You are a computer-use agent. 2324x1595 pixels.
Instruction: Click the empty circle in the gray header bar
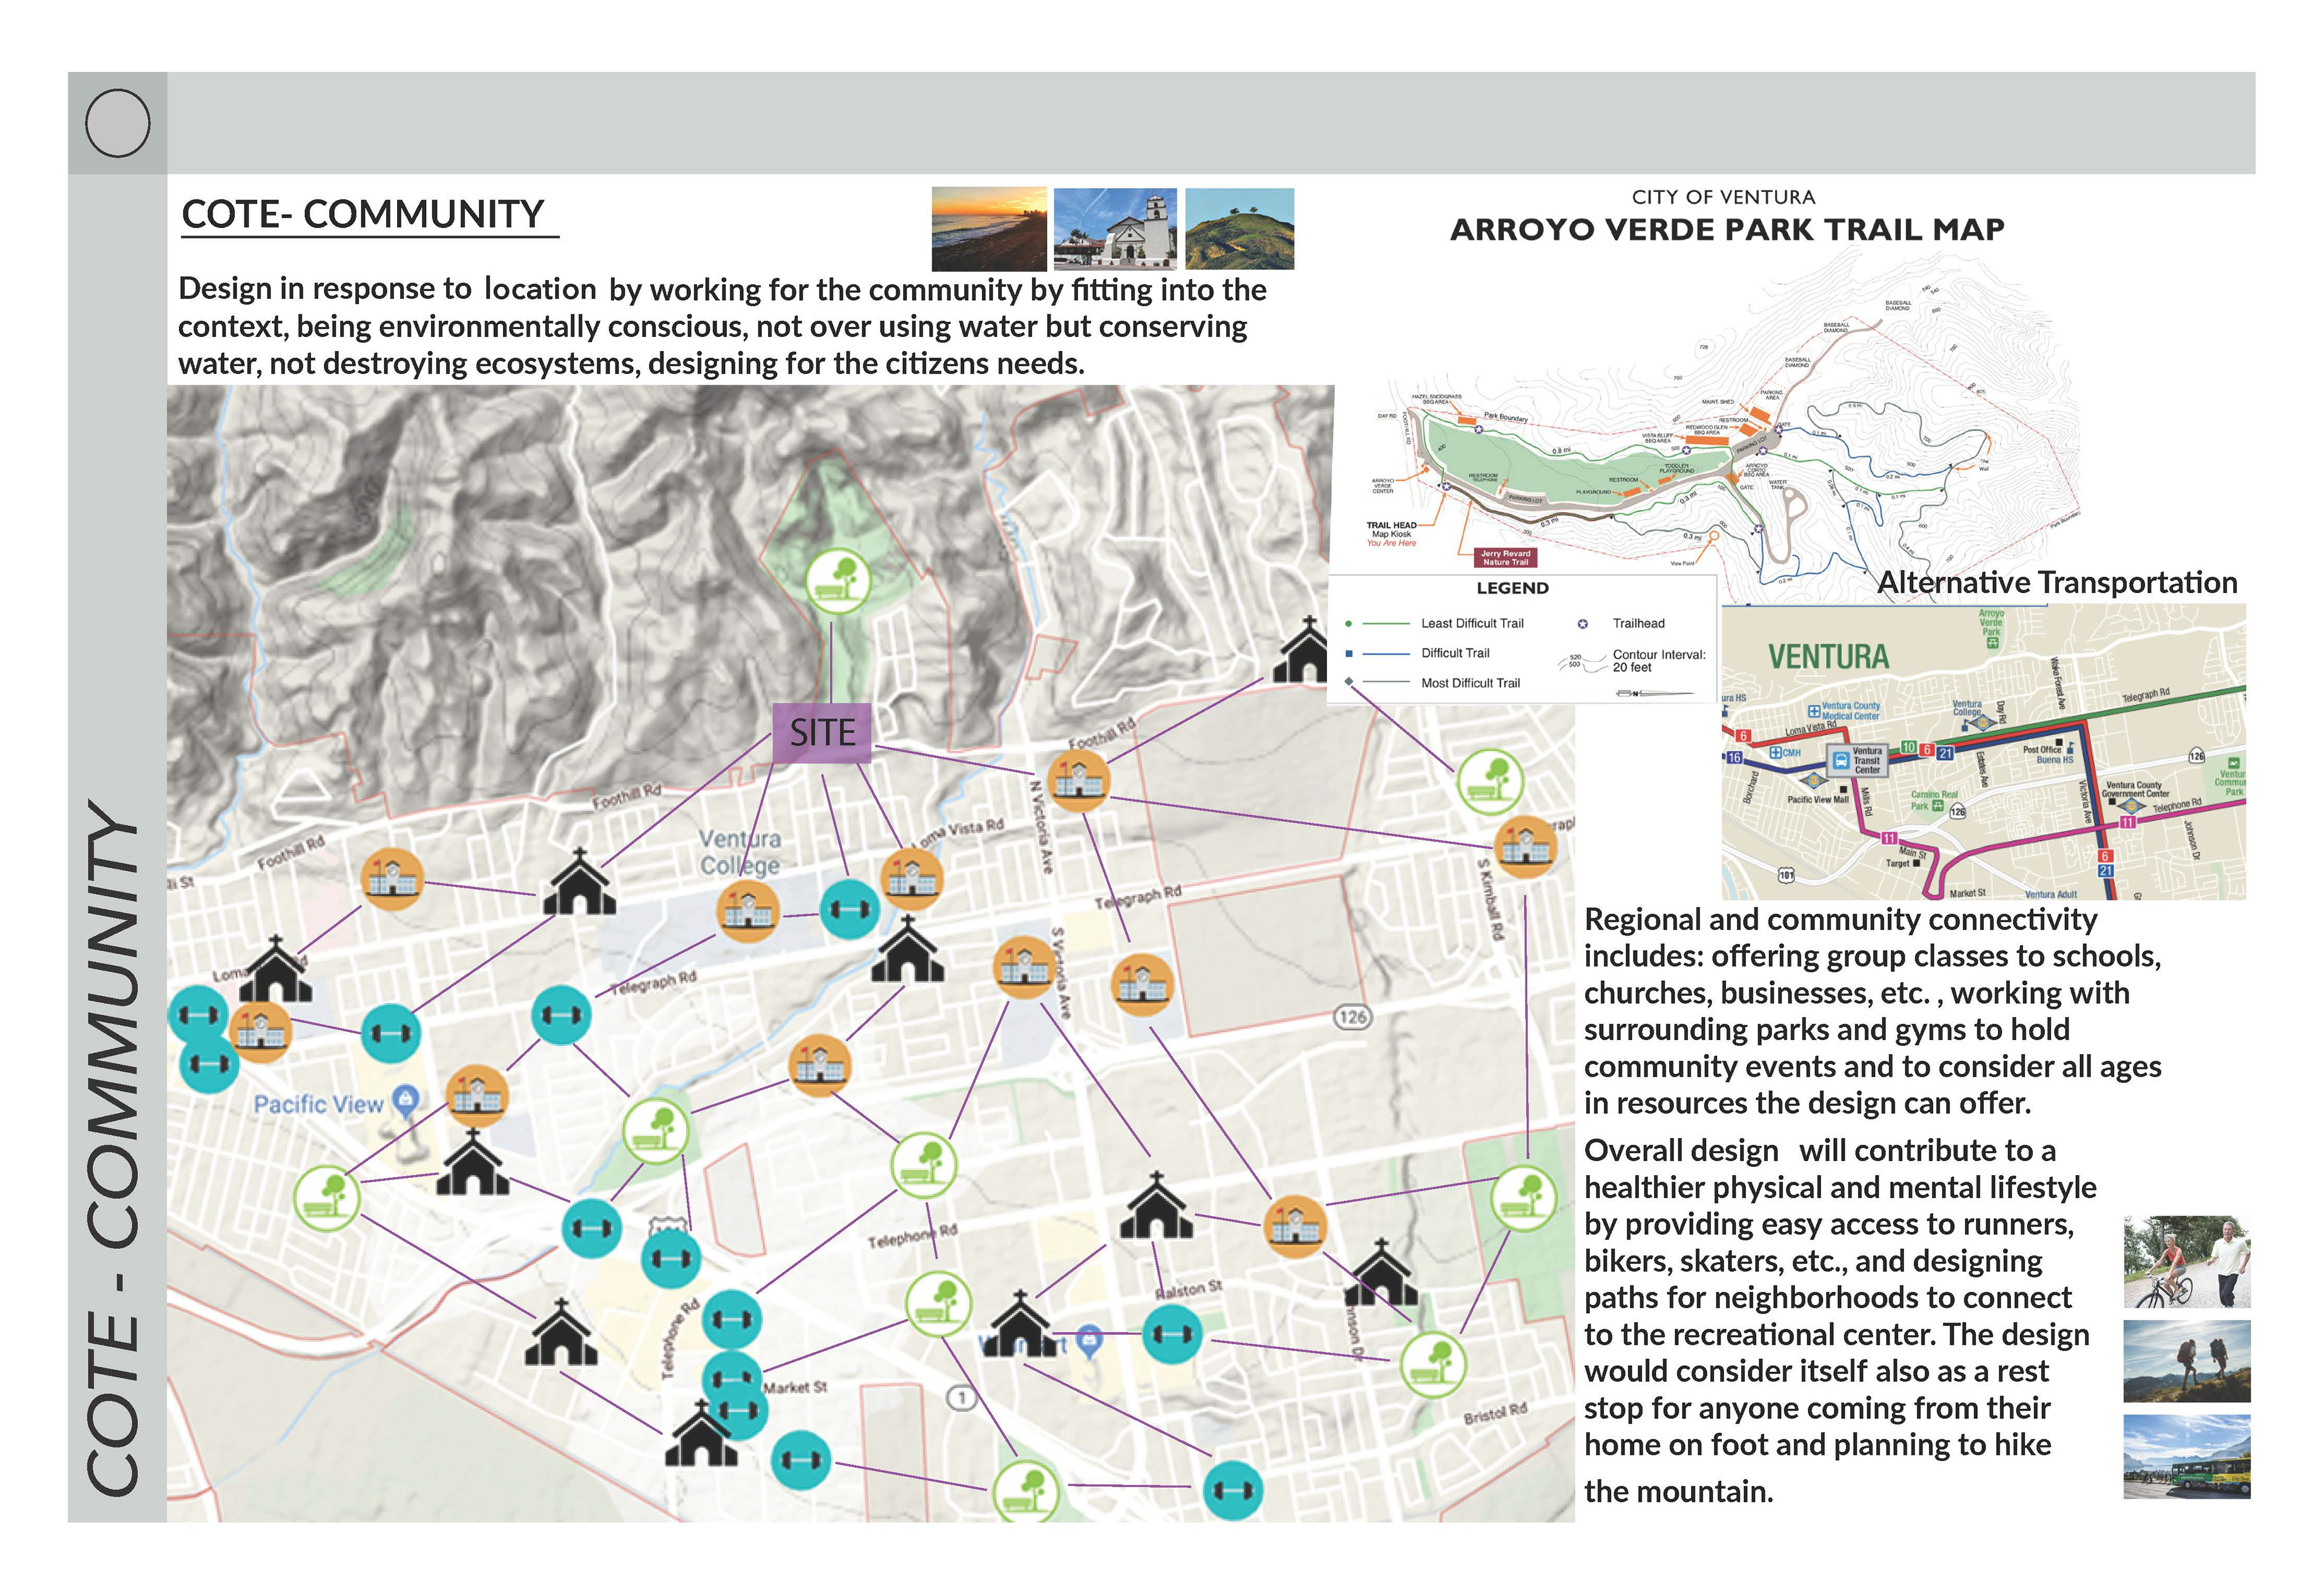(118, 123)
